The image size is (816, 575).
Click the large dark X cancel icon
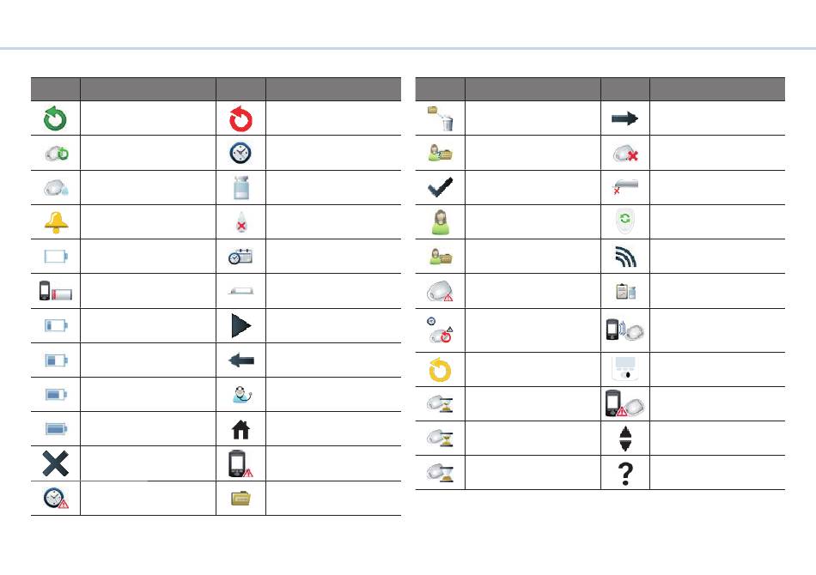click(x=55, y=463)
